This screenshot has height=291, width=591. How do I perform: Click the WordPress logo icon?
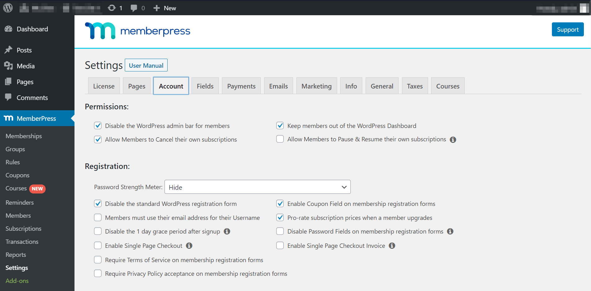click(x=8, y=8)
